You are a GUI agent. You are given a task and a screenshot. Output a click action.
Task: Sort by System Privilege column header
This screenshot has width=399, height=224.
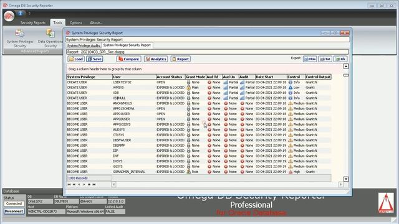tap(89, 77)
